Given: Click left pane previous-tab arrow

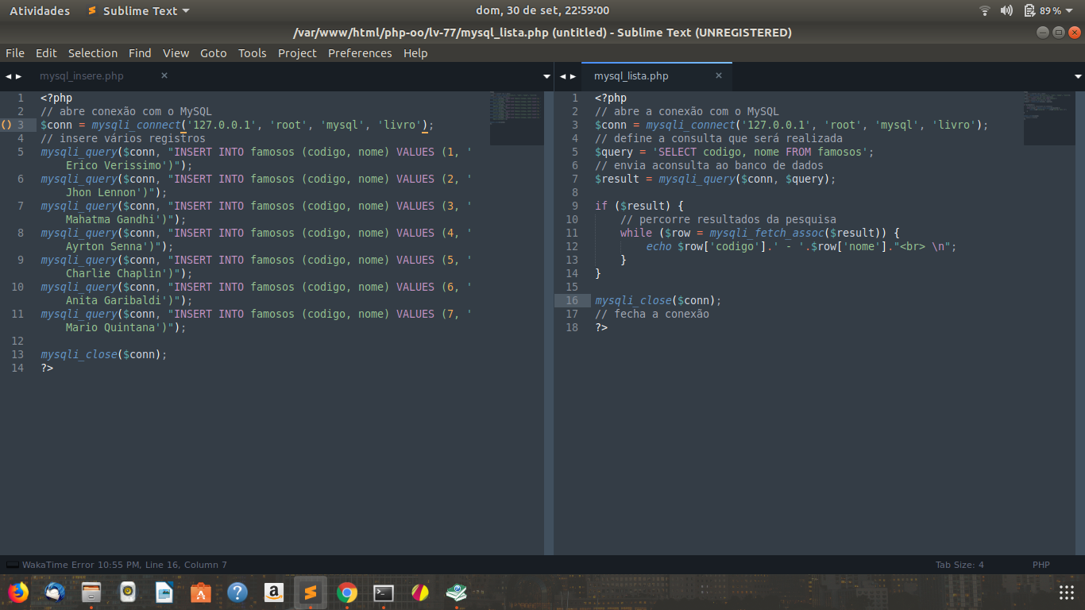Looking at the screenshot, I should (8, 76).
